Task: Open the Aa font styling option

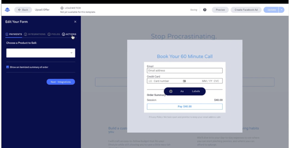Action: 182,91
